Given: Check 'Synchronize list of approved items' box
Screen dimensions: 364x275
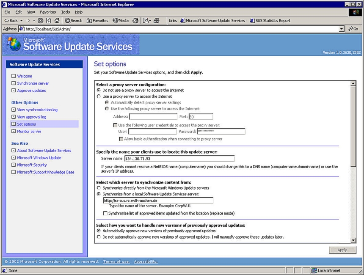Looking at the screenshot, I should 105,213.
